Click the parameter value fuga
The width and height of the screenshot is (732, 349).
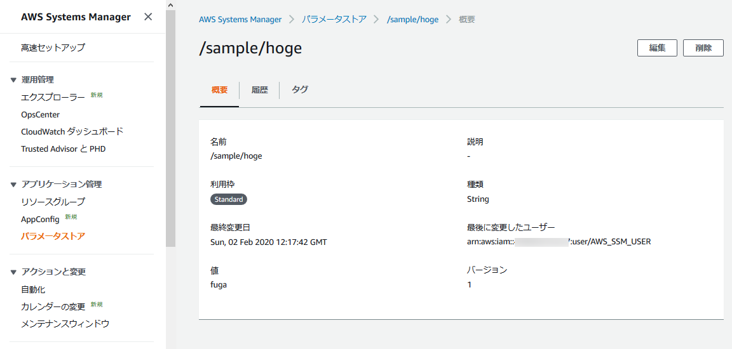219,285
